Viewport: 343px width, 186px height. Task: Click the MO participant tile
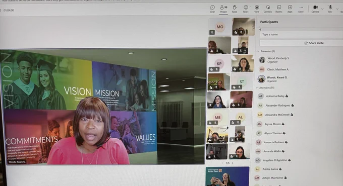click(x=220, y=27)
